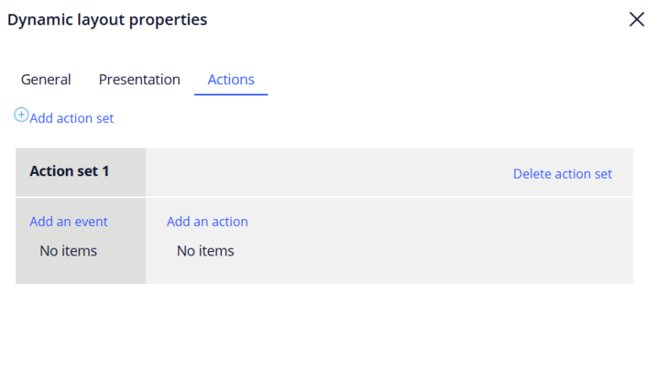Screen dimensions: 648x392
Task: Click dark events cell left of Add an event
Action: (22, 240)
